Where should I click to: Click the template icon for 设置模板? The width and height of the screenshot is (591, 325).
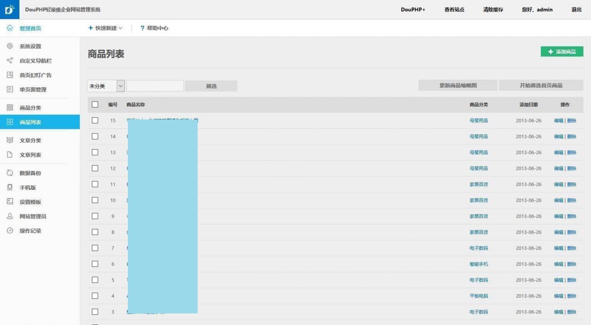pyautogui.click(x=10, y=202)
